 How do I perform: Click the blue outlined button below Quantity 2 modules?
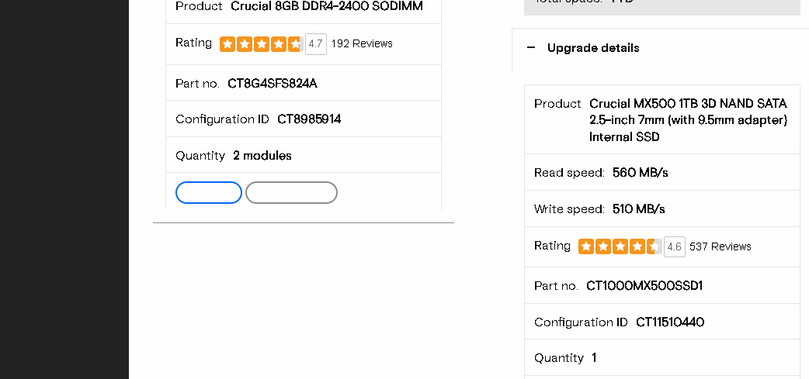209,192
